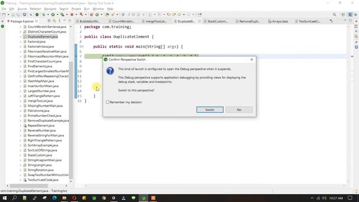Switch to the BubbleSortM... editor tab
The height and width of the screenshot is (202, 359).
pyautogui.click(x=88, y=21)
